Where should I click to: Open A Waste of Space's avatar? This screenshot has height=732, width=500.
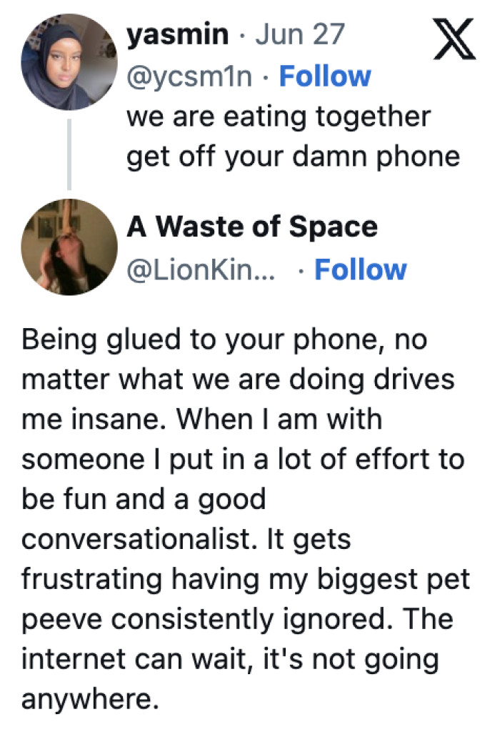pyautogui.click(x=69, y=248)
